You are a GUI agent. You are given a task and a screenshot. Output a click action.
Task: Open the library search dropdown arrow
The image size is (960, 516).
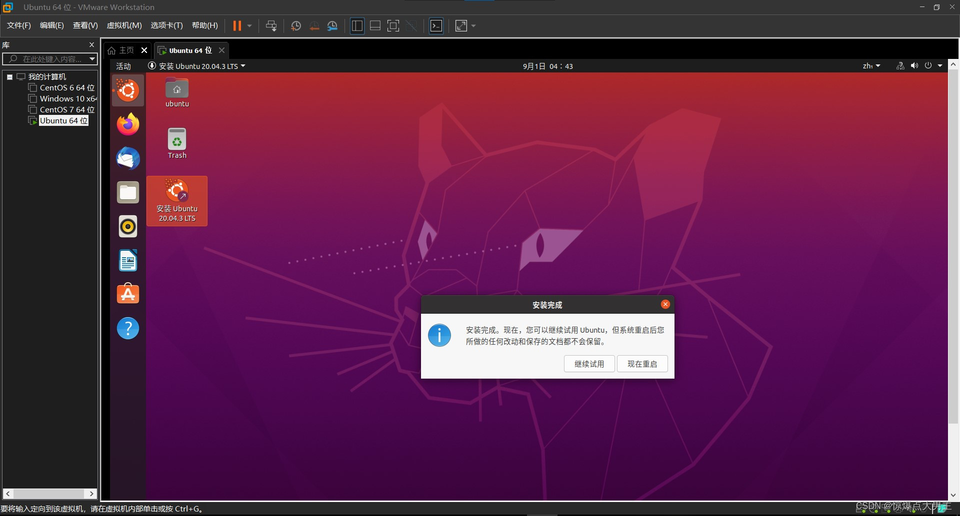pos(92,59)
